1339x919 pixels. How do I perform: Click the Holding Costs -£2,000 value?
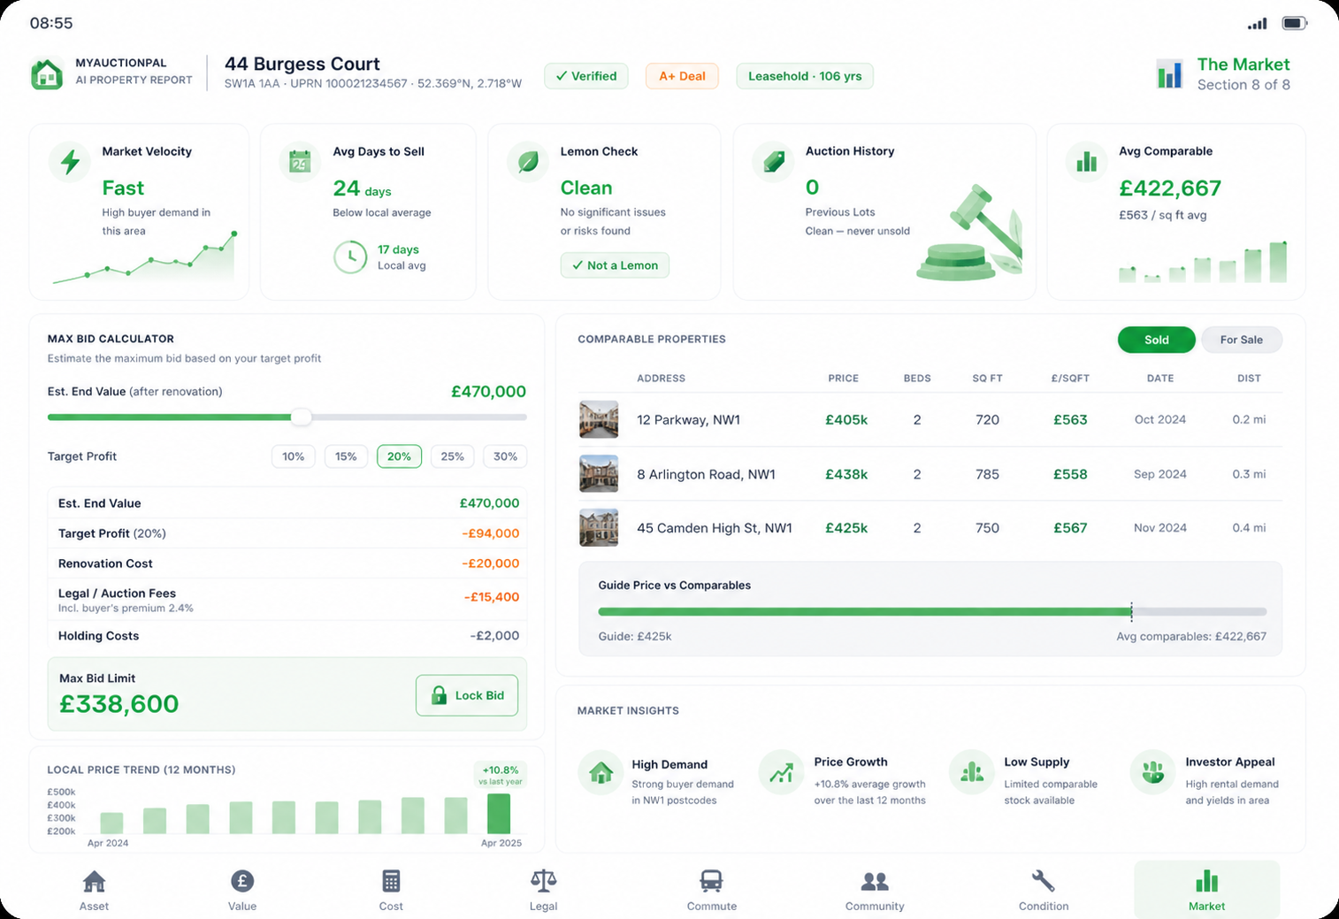pyautogui.click(x=494, y=636)
